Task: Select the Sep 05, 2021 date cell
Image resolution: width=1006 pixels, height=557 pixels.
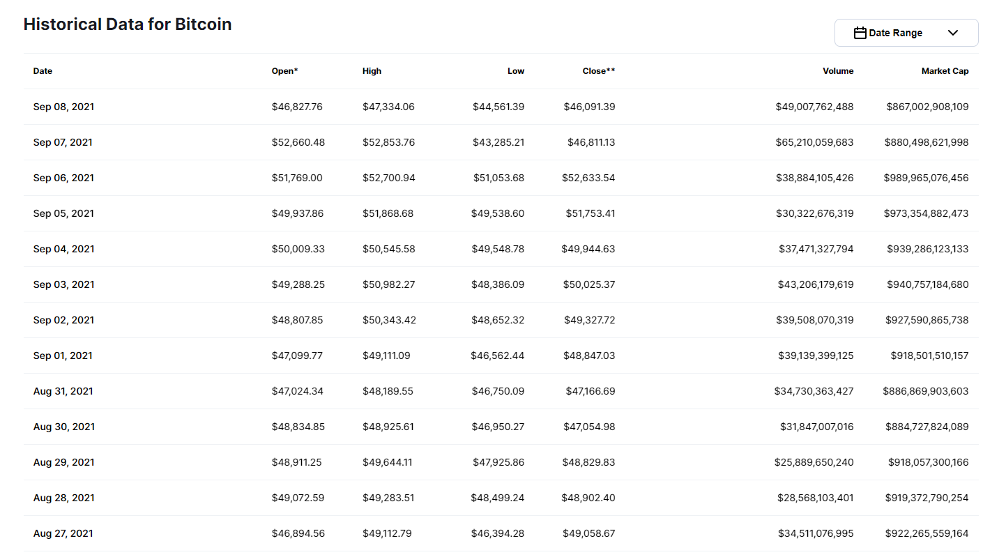Action: 63,213
